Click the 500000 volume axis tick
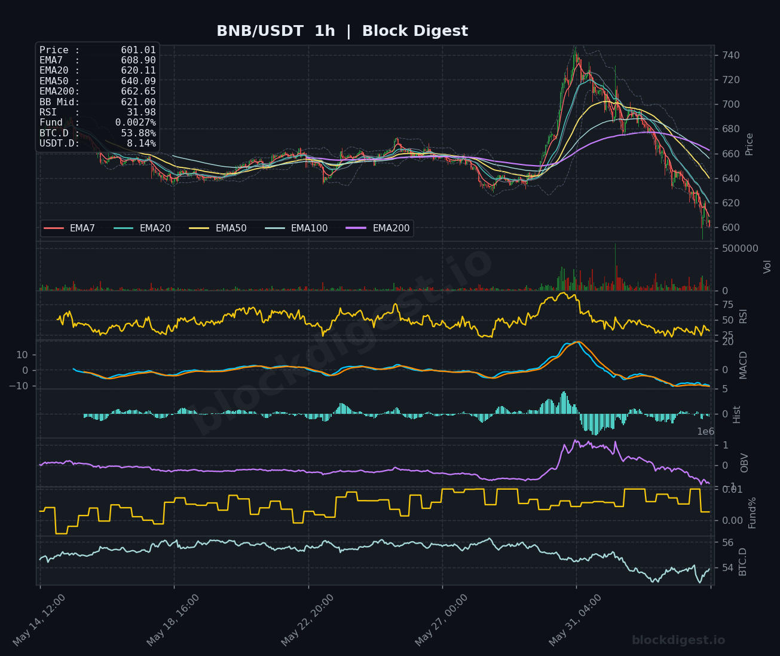The image size is (780, 656). (x=740, y=249)
